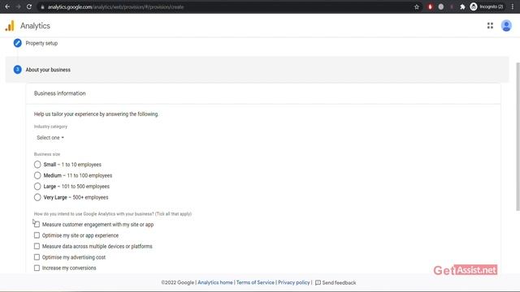Reload the page with the refresh icon

tap(29, 6)
